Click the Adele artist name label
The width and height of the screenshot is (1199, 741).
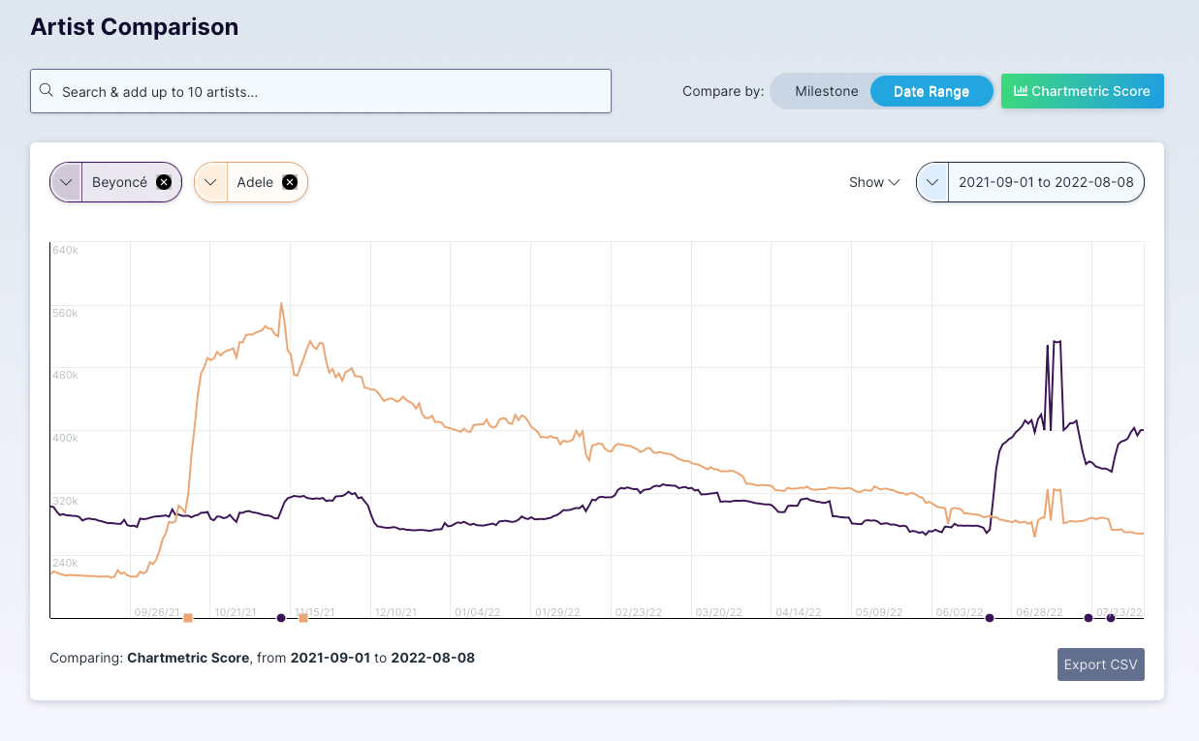255,182
